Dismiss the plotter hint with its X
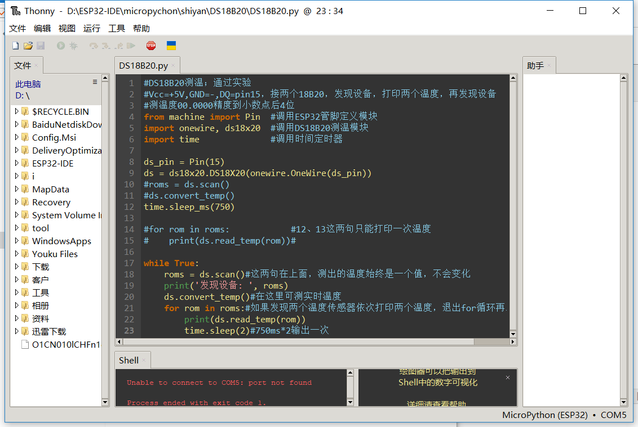638x427 pixels. (x=507, y=377)
